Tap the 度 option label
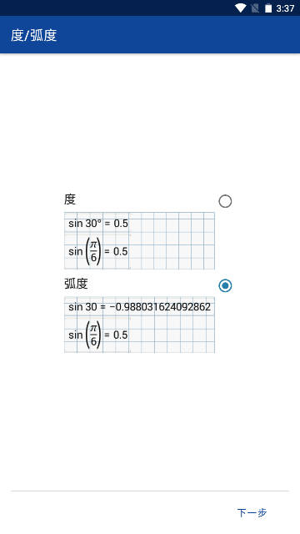Screen dimensions: 300x534 click(x=70, y=199)
